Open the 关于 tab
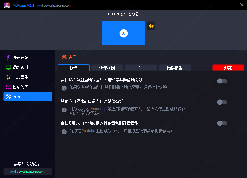 point(141,68)
